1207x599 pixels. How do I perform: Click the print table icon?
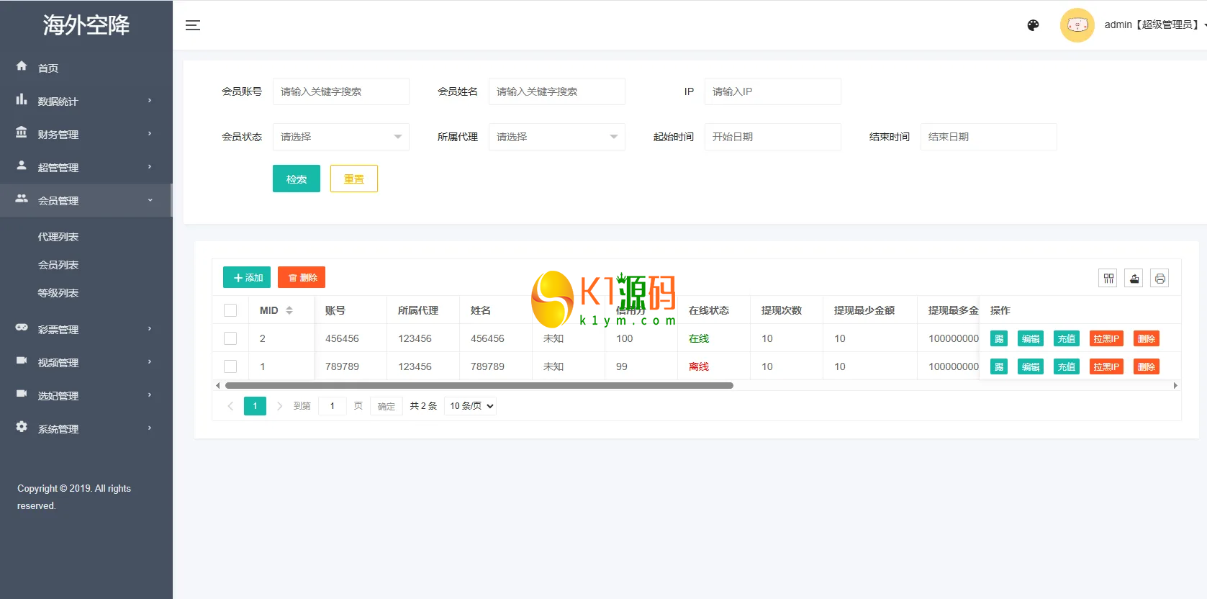click(x=1159, y=278)
